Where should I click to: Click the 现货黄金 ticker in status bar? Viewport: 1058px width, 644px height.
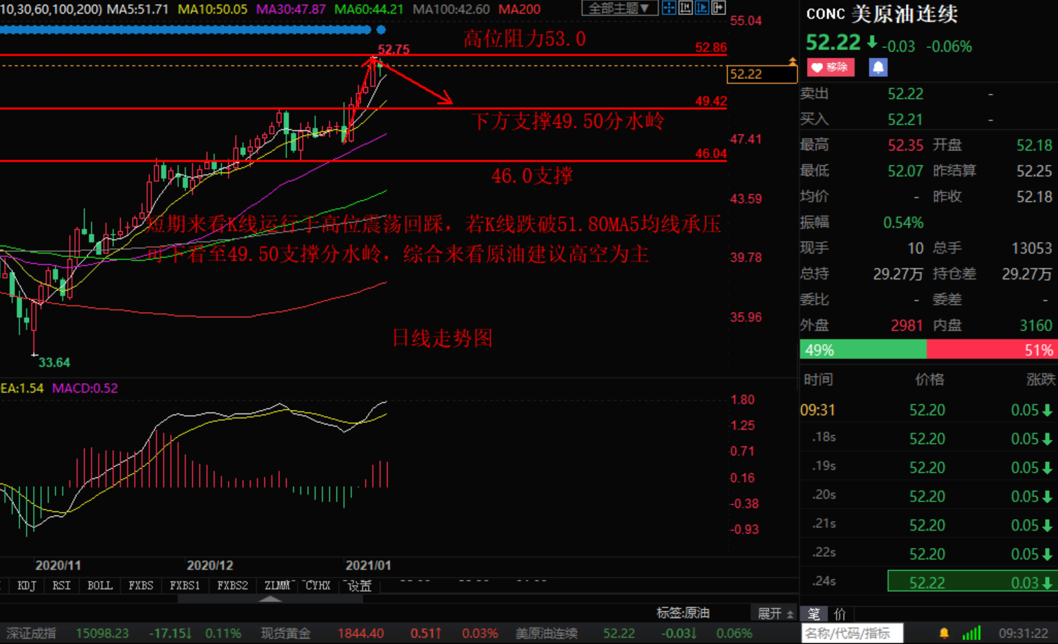286,633
